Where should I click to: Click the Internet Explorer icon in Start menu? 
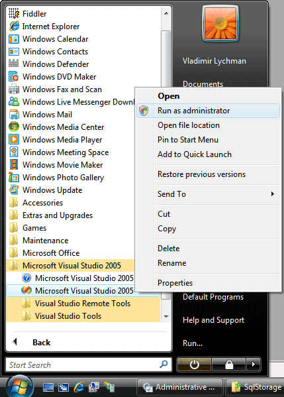(x=14, y=26)
